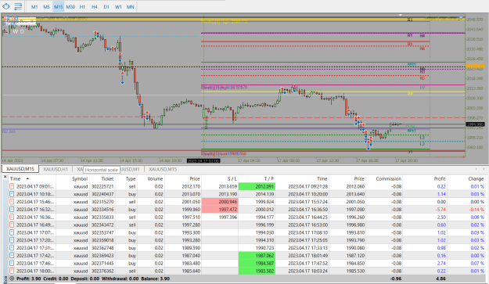Select ticket number 302371445
489x284 pixels.
click(x=102, y=263)
